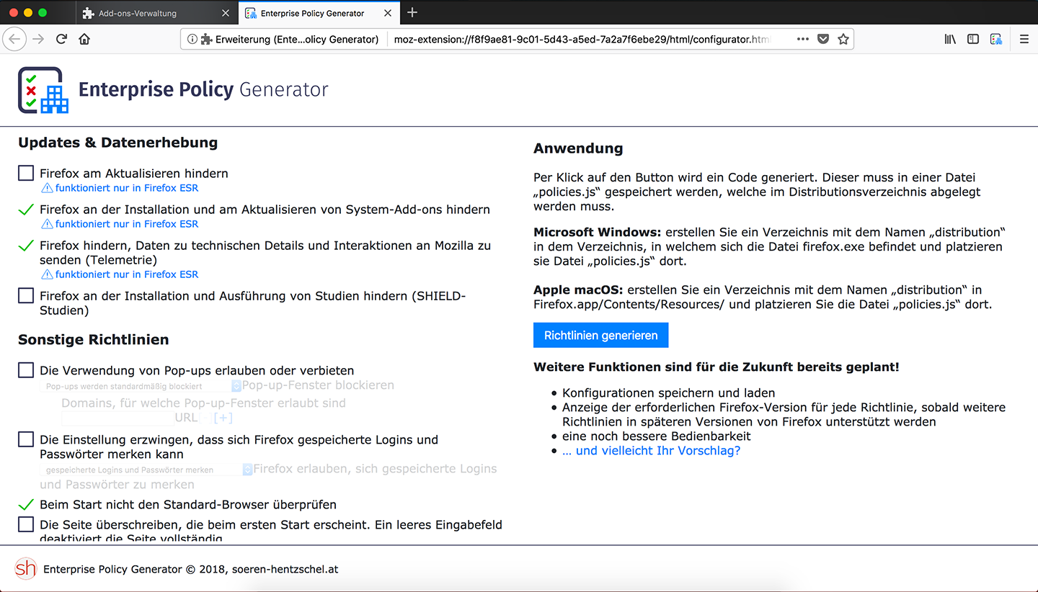Click the 'Microsoft Windows:' bold label
Image resolution: width=1038 pixels, height=592 pixels.
[x=598, y=233]
